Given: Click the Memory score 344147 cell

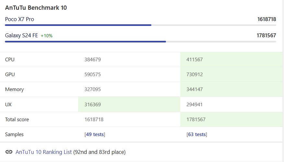Looking at the screenshot, I should (x=195, y=89).
